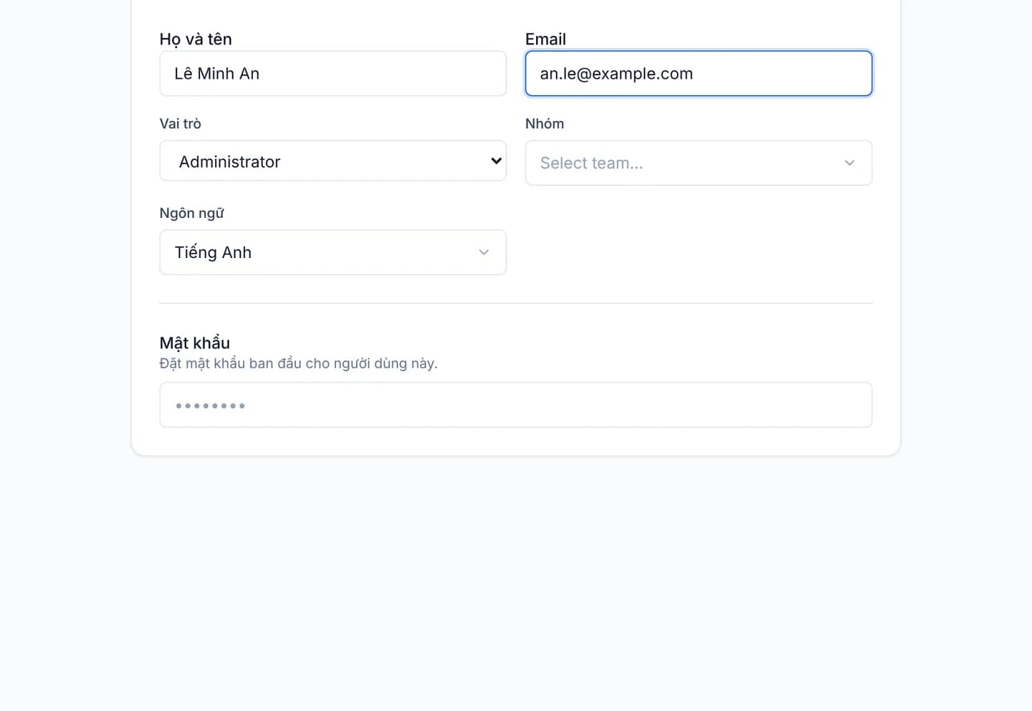Click the Email label
This screenshot has width=1032, height=711.
click(x=545, y=39)
